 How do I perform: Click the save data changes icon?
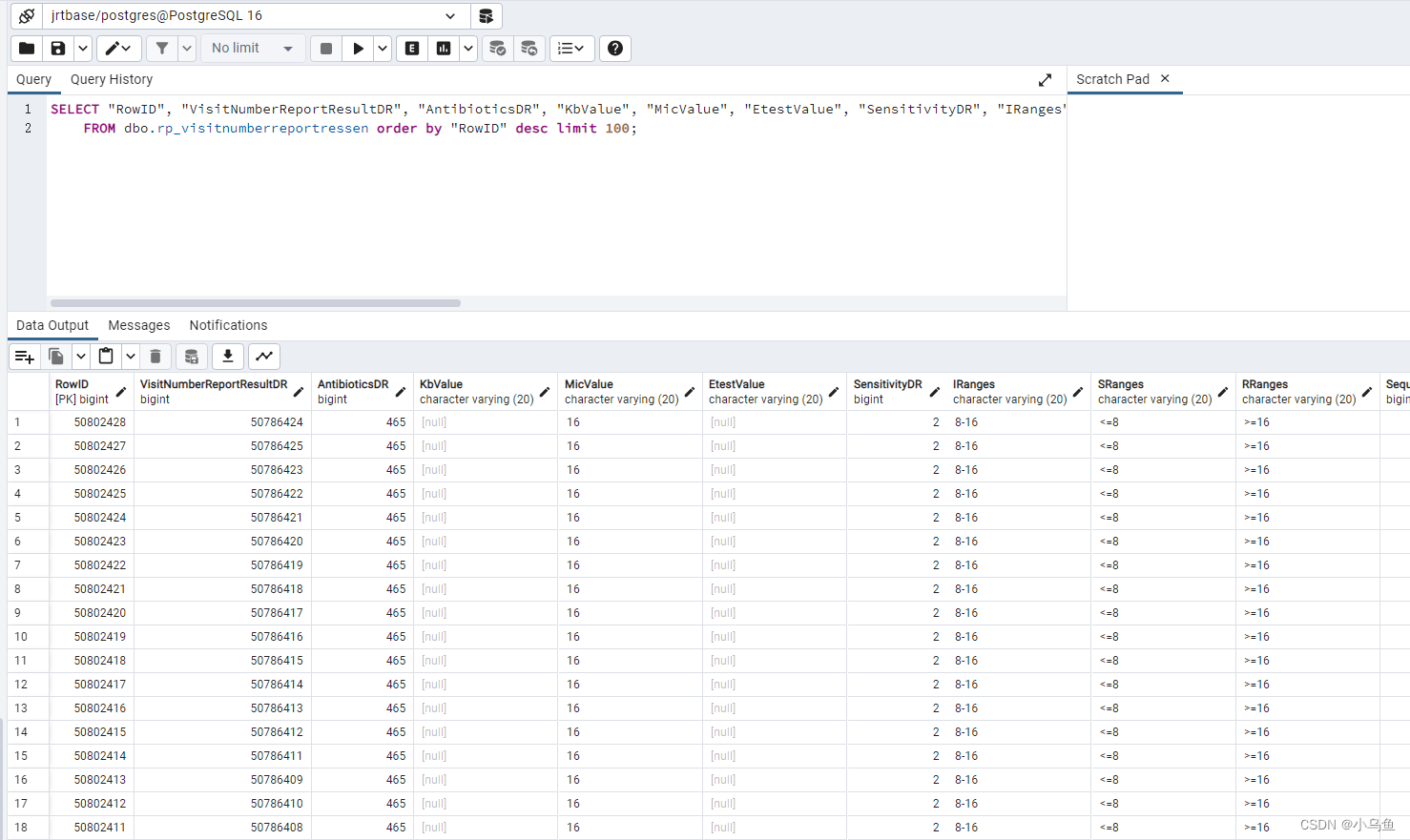point(192,357)
